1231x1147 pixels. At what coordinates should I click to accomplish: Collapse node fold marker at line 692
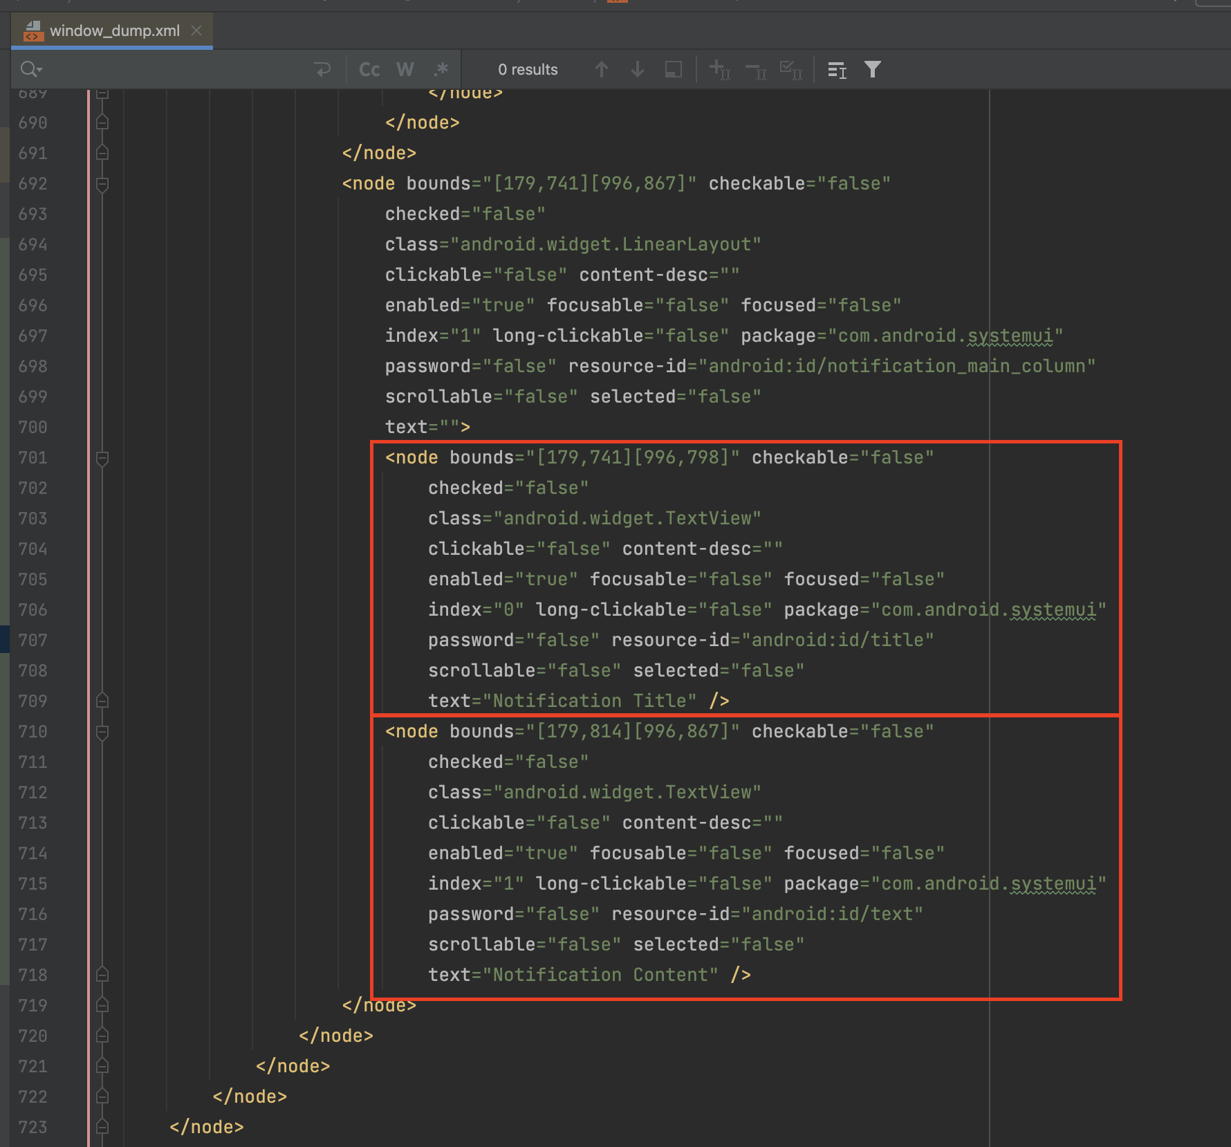point(102,184)
